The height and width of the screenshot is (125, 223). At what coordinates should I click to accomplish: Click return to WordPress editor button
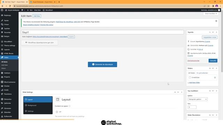tap(39, 42)
